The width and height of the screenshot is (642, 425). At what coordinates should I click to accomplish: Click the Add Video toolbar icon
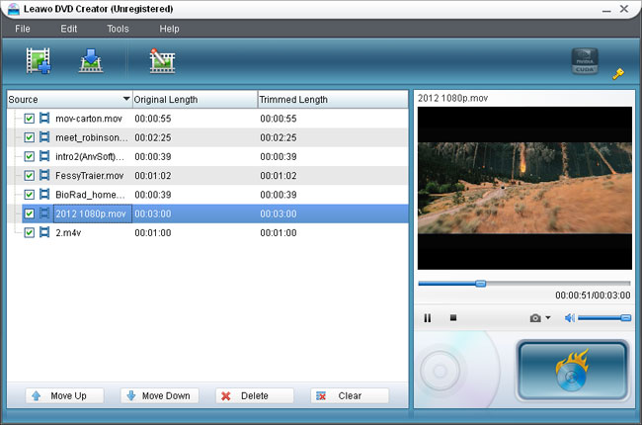coord(39,60)
